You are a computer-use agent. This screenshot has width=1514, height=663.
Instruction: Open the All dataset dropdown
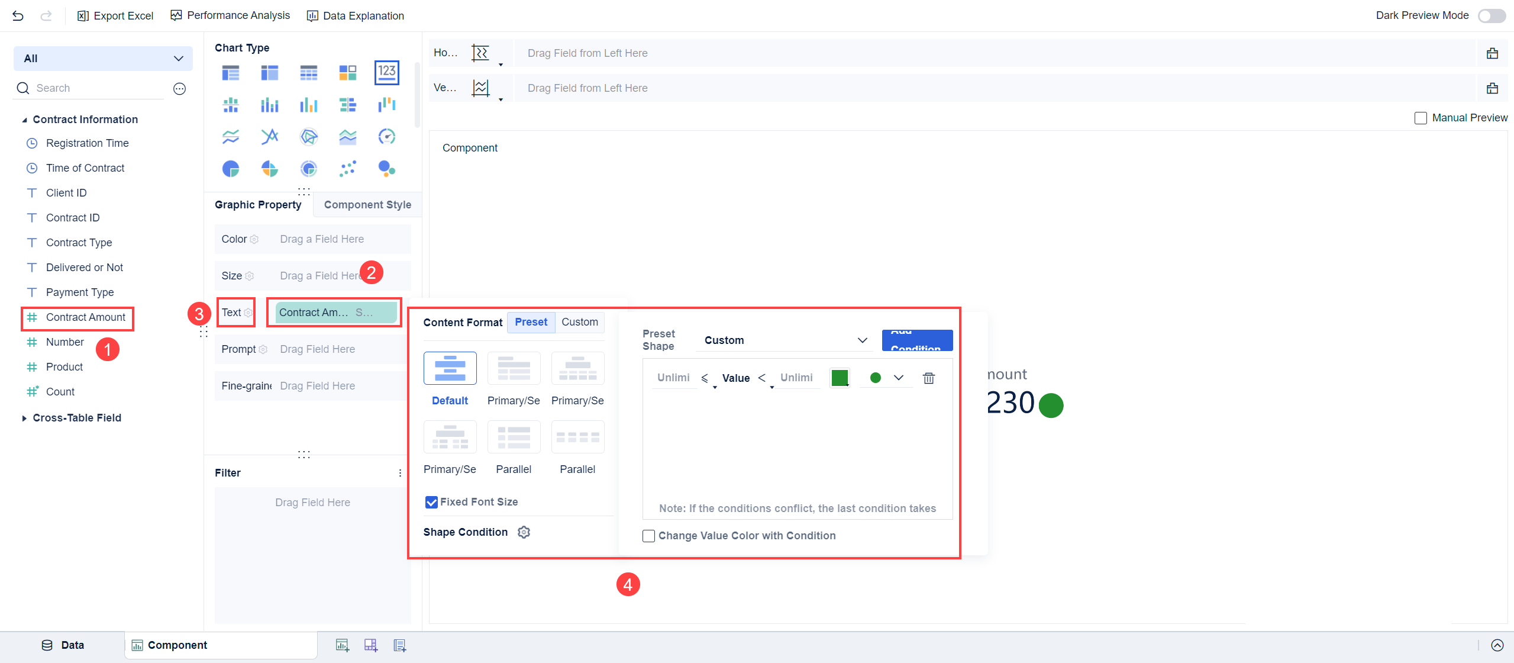(x=103, y=59)
